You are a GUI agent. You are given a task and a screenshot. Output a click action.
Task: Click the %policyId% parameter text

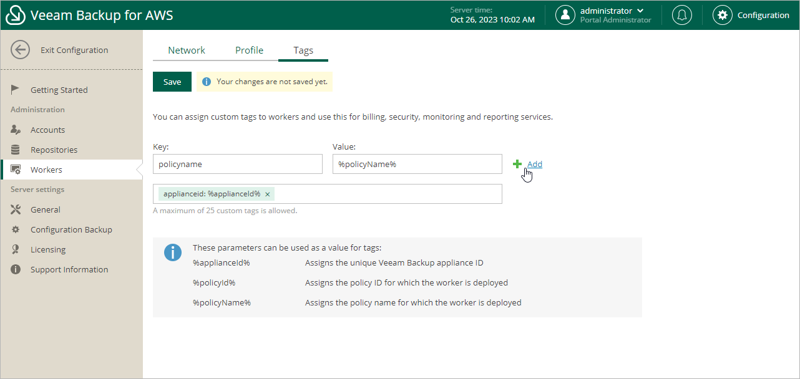point(214,282)
